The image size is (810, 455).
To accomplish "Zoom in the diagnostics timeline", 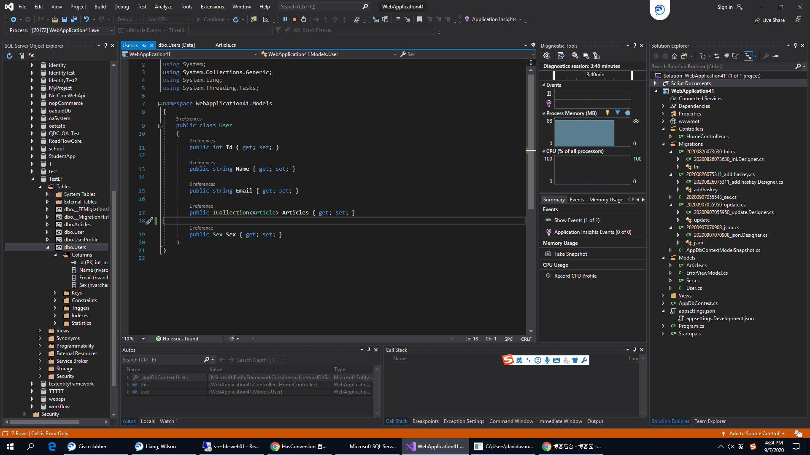I will click(x=575, y=56).
